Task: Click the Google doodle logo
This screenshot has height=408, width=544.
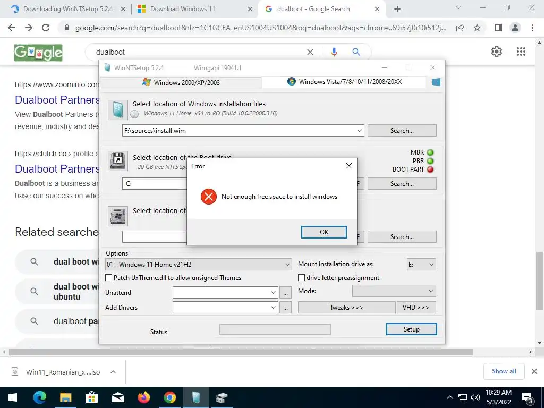Action: coord(38,53)
